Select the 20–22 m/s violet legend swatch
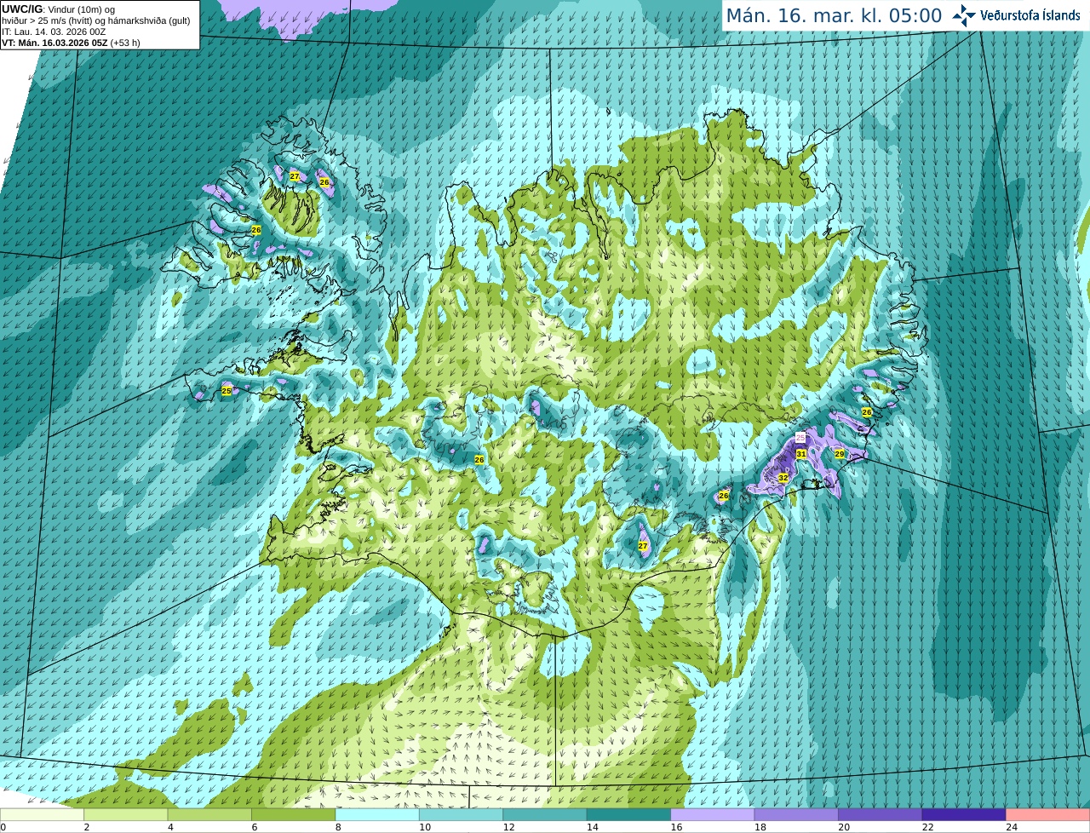 point(881,814)
